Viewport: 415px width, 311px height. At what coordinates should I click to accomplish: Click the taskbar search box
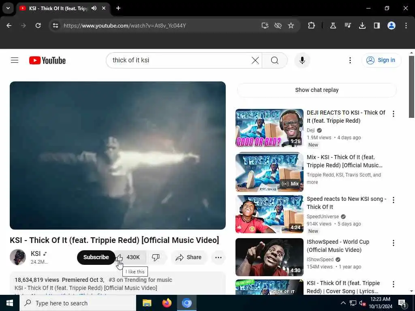pyautogui.click(x=78, y=303)
